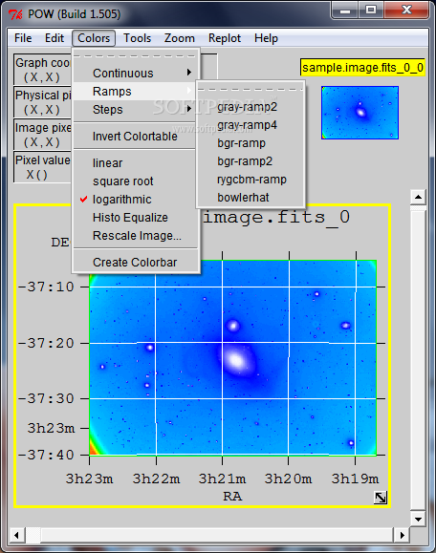Click Create Colorbar
436x553 pixels.
(136, 263)
